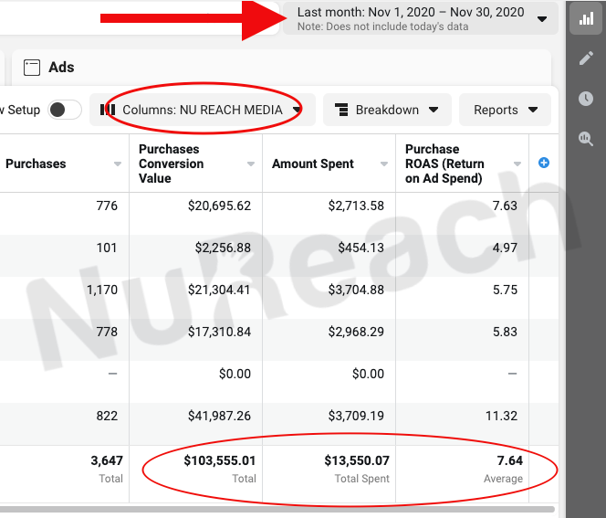Click the blue plus add-column icon

[544, 163]
